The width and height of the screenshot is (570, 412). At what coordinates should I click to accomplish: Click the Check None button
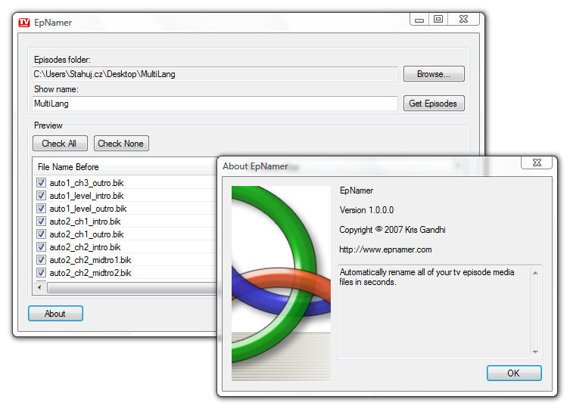(x=121, y=144)
